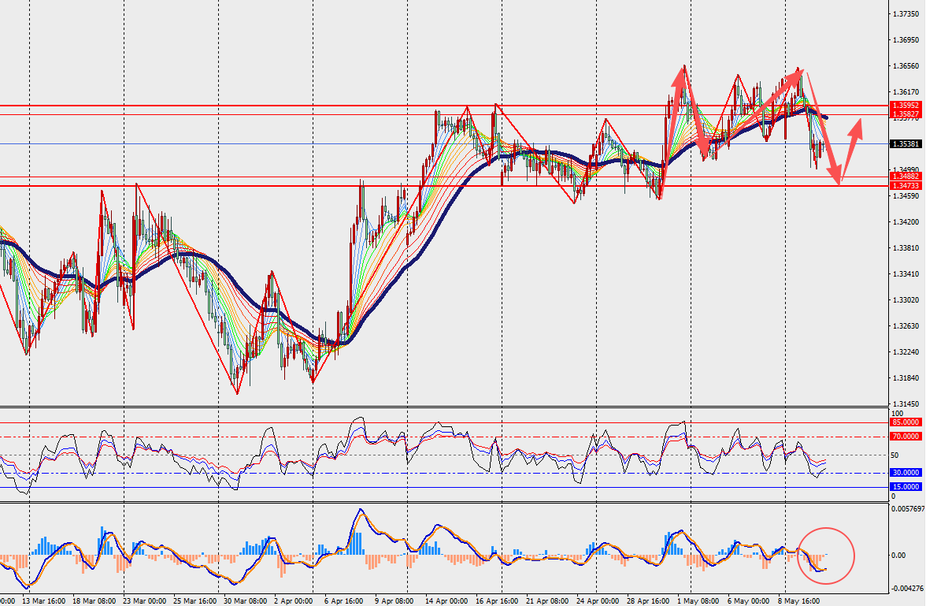Select the red 1.34882 price level tag
926x606 pixels.
pos(906,177)
